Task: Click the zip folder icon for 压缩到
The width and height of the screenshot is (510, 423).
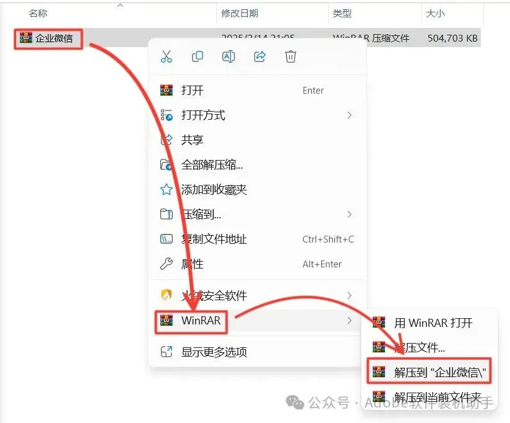Action: click(x=166, y=214)
